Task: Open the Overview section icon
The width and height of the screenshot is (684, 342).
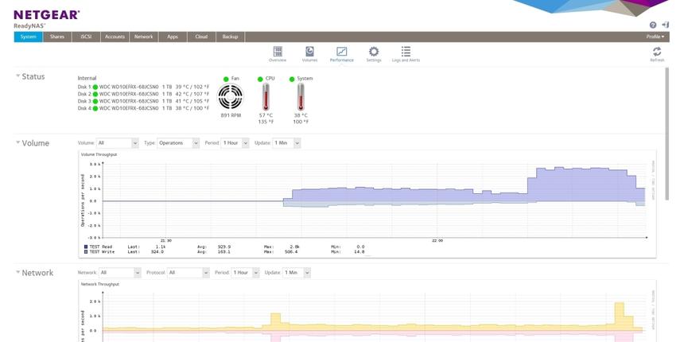Action: tap(278, 53)
